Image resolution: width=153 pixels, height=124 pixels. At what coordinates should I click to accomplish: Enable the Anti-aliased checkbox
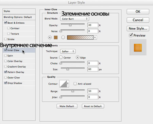(x=75, y=84)
